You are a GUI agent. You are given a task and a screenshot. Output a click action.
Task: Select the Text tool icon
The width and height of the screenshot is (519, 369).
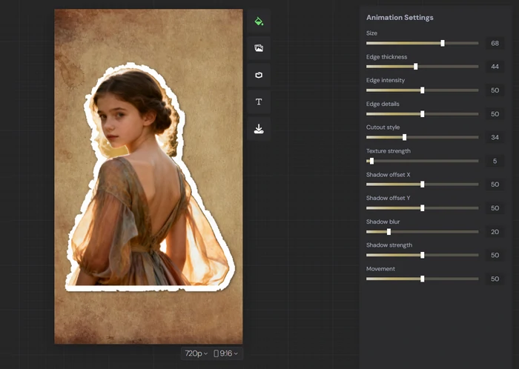pyautogui.click(x=259, y=102)
